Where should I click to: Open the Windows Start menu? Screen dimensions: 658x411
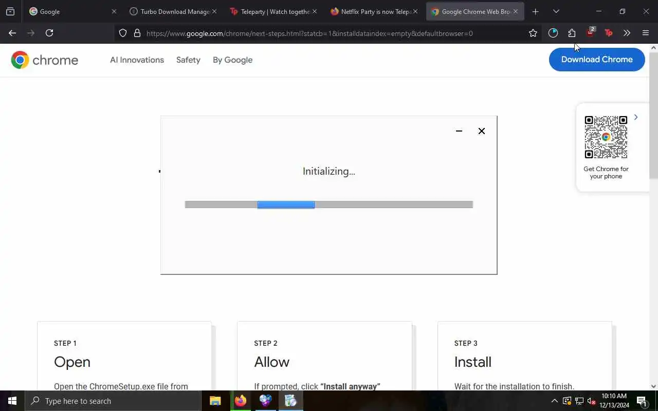[x=12, y=401]
